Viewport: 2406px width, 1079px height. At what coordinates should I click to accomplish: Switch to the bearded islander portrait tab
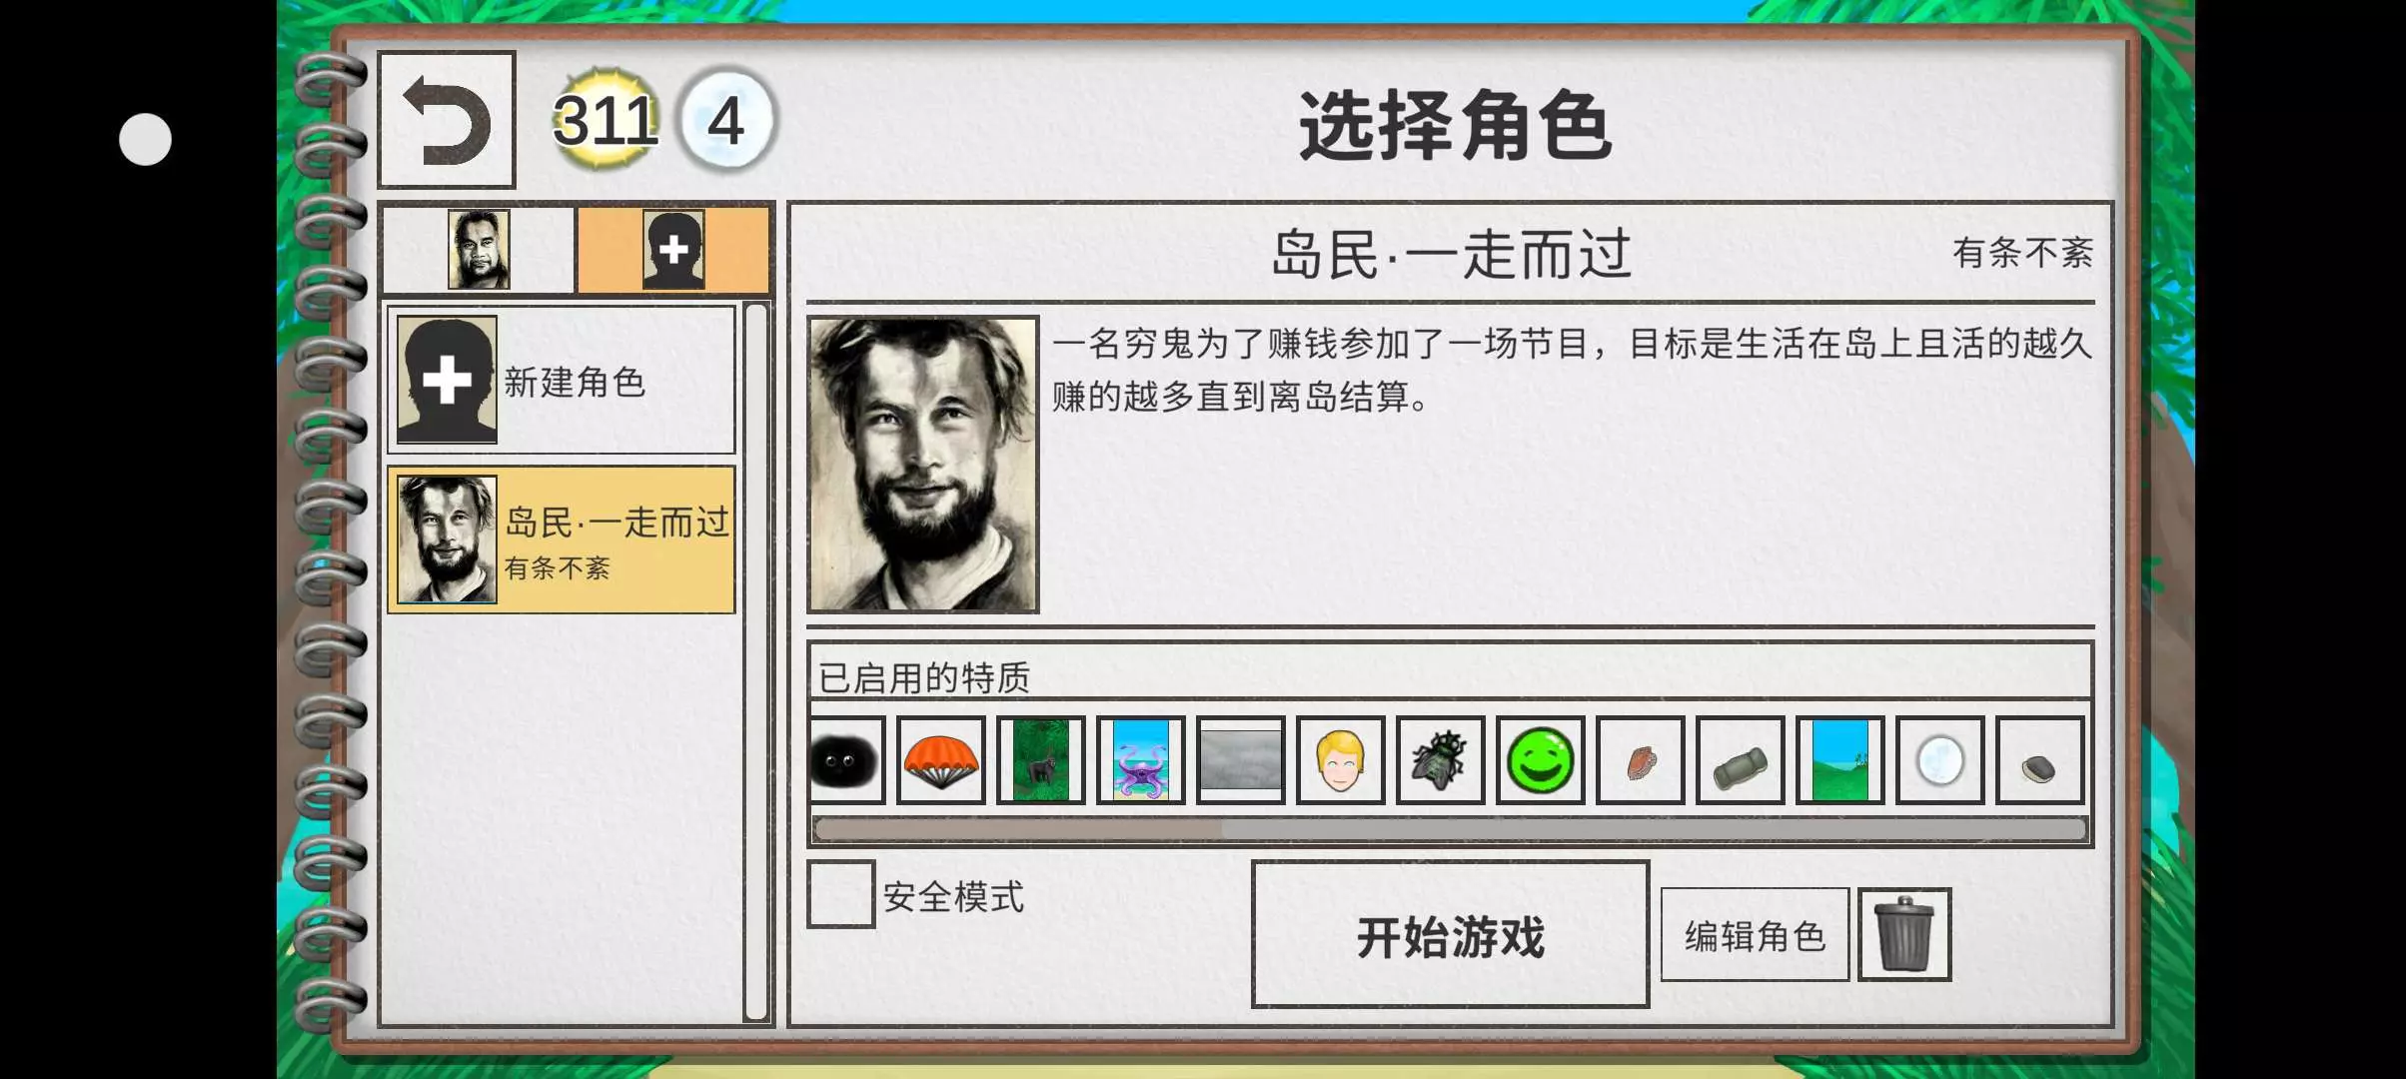pos(479,249)
